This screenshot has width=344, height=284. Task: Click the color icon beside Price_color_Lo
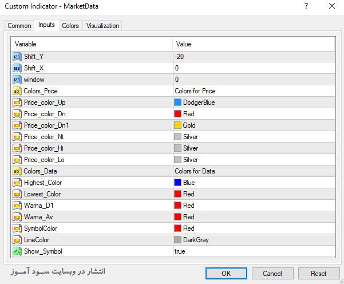17,160
